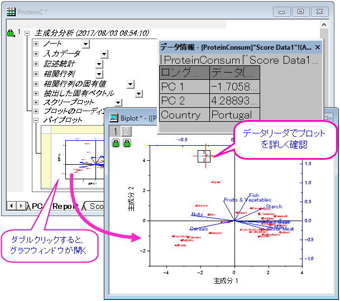The width and height of the screenshot is (340, 301).
Task: Click the Cereals loading label
Action: point(199,229)
